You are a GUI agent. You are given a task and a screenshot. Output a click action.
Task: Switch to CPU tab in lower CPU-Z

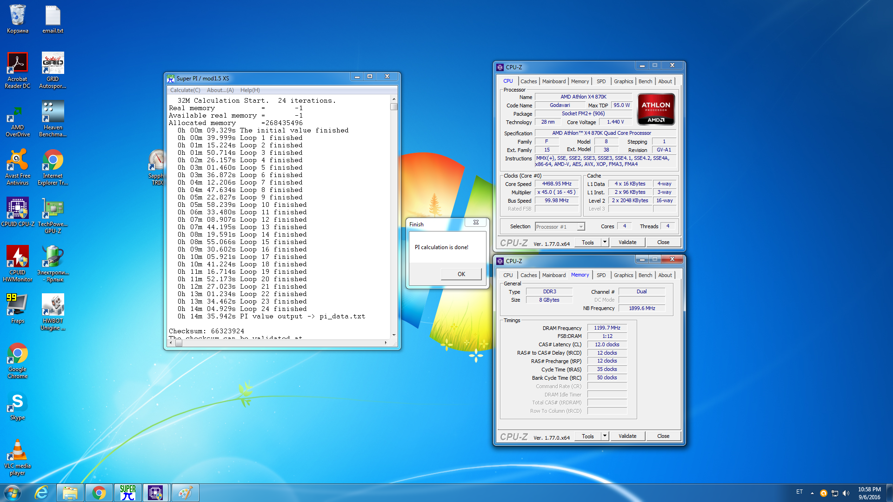pyautogui.click(x=508, y=275)
